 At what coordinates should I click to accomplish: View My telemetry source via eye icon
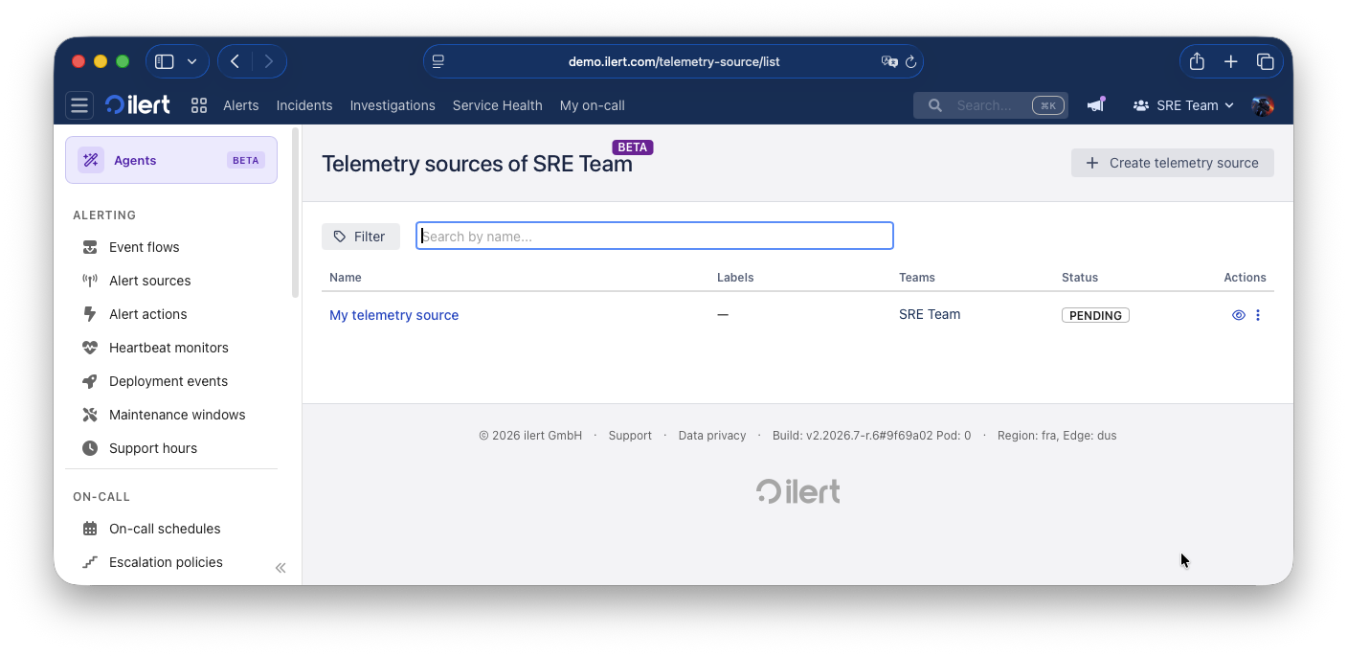click(x=1239, y=315)
